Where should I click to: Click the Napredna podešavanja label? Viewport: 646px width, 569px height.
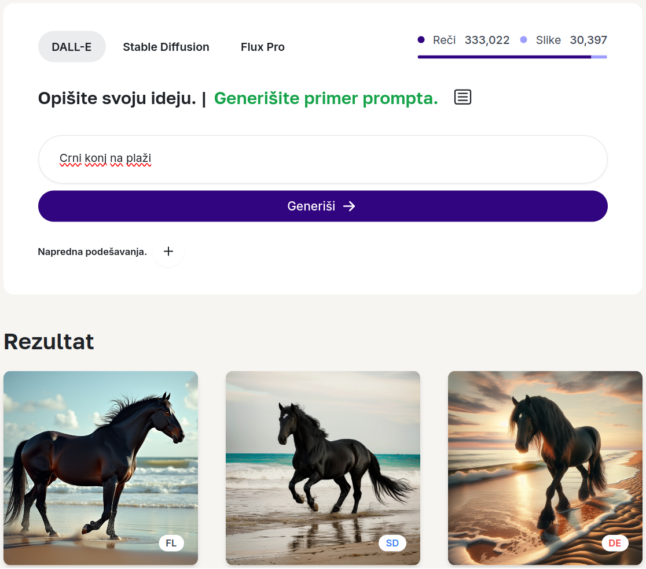[92, 252]
